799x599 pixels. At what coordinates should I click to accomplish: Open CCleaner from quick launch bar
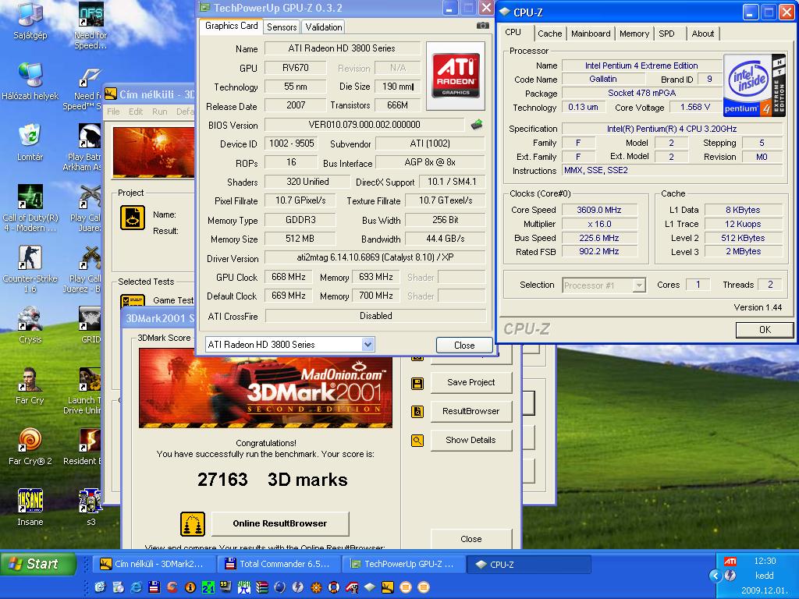(172, 587)
